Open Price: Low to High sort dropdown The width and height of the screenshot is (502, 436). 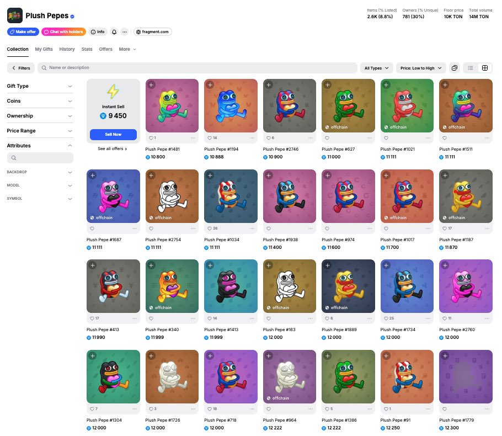[421, 68]
